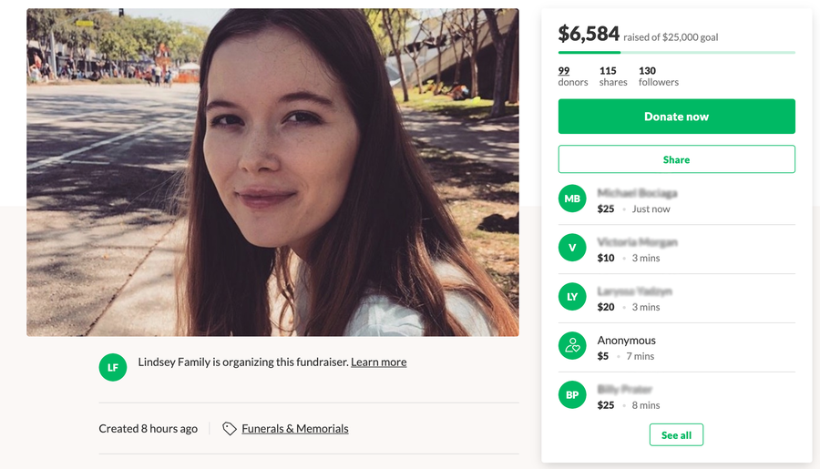Click the 99 donors count
The height and width of the screenshot is (469, 820).
coord(564,71)
